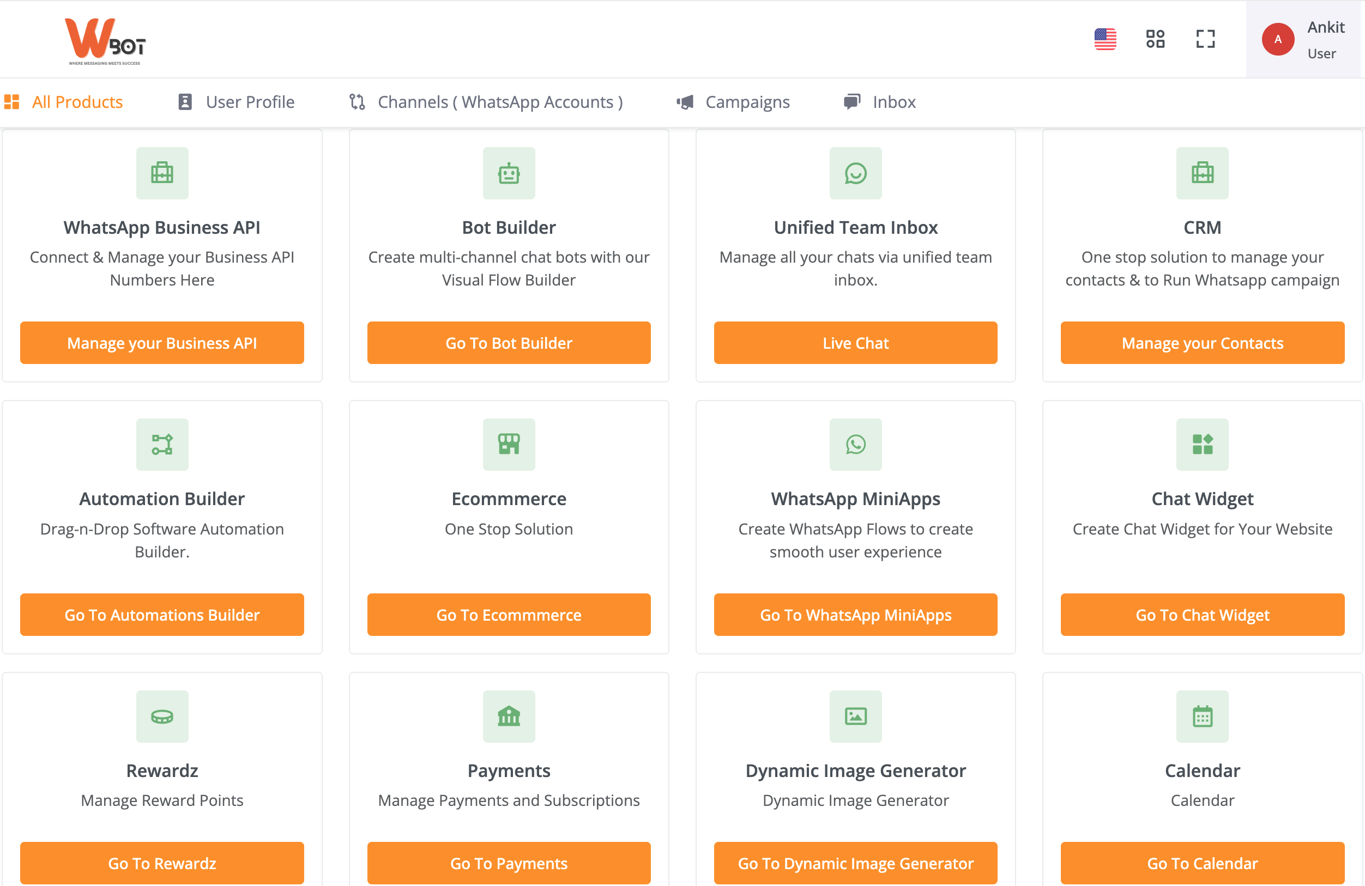Click the Payments bank icon

pyautogui.click(x=508, y=716)
